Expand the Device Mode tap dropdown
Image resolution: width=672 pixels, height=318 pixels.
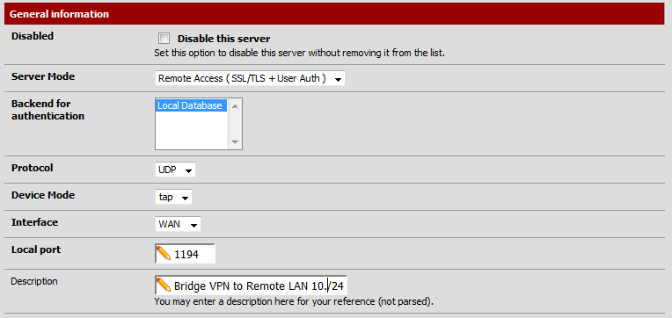173,198
